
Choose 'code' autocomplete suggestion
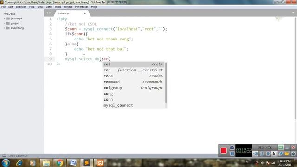pyautogui.click(x=134, y=76)
